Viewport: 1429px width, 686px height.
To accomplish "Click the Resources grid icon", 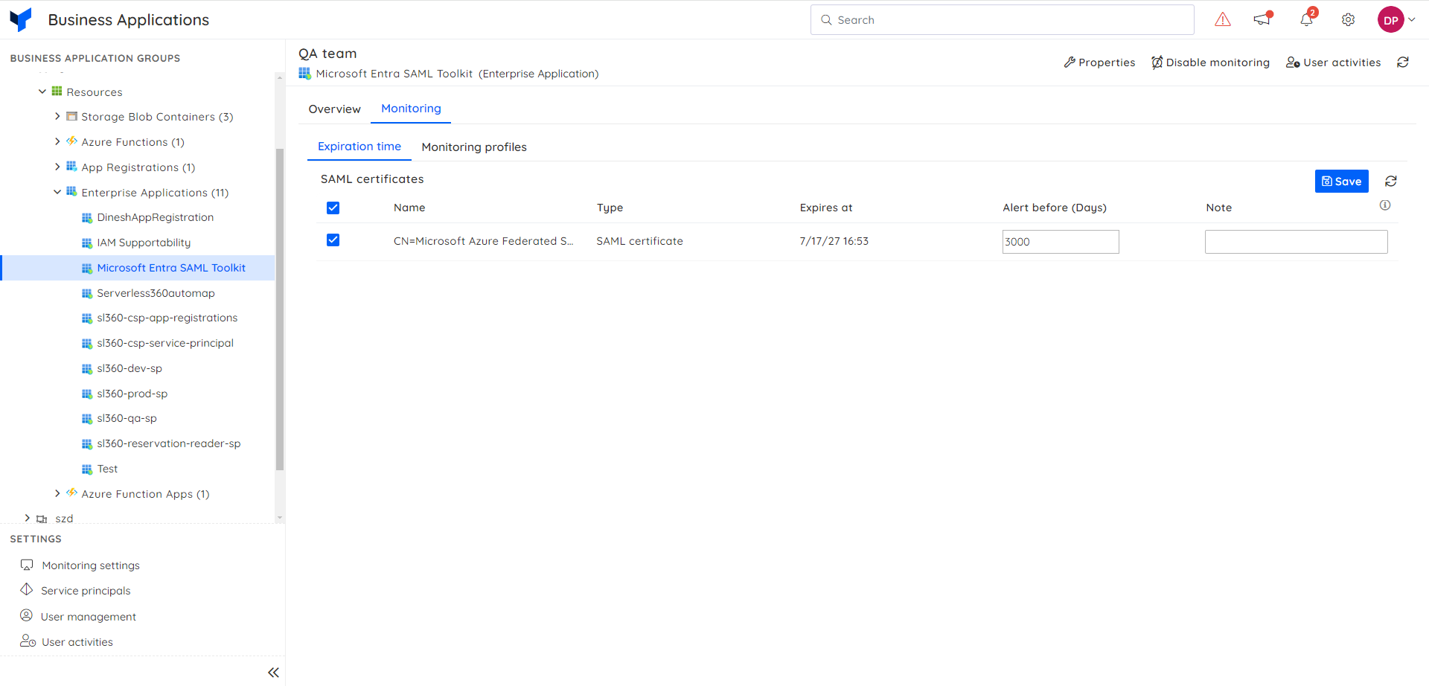I will click(x=57, y=91).
